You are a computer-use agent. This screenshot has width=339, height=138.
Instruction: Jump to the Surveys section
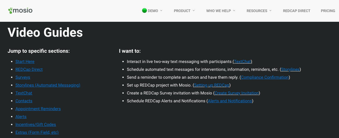(23, 77)
